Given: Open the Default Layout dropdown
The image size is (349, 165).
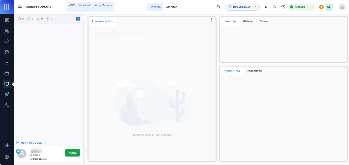Looking at the screenshot, I should 242,7.
